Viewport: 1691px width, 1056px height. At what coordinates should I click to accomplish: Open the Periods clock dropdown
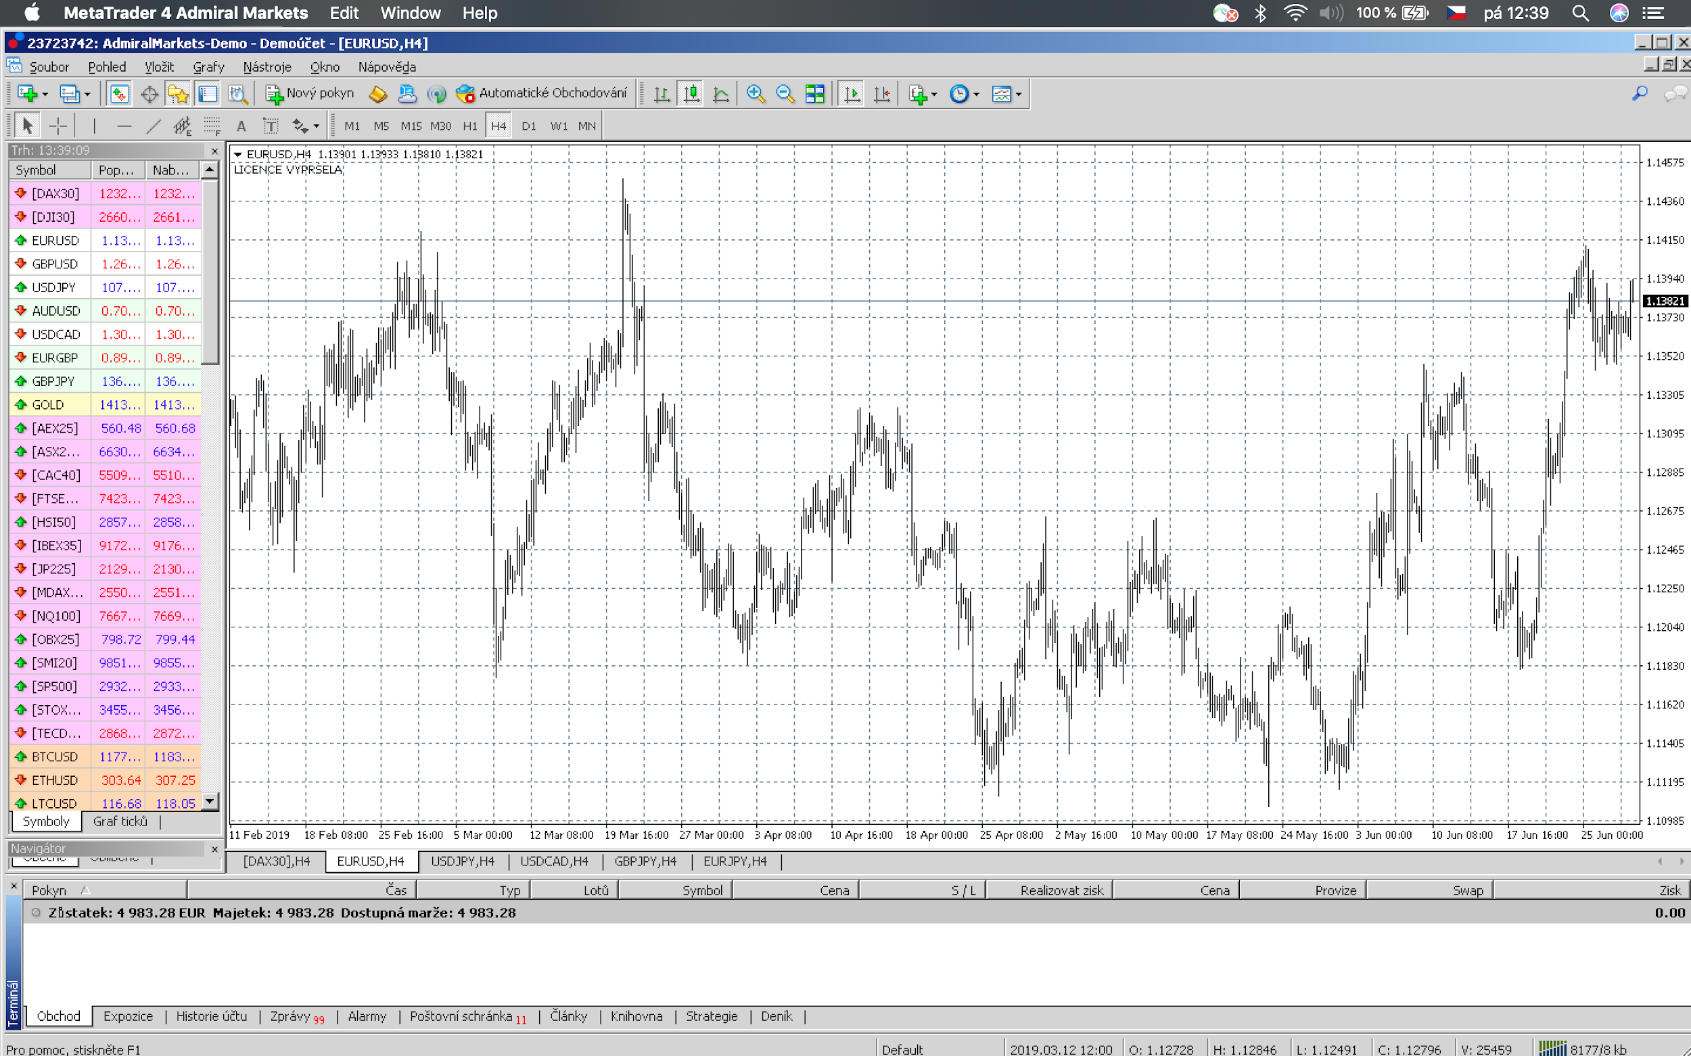(x=965, y=93)
